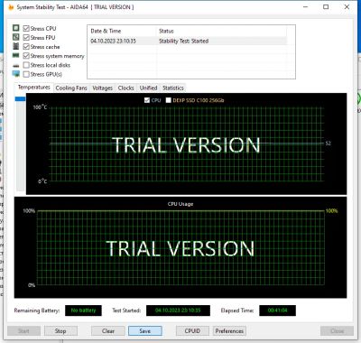Click the blue selector bar left of temperature graph

click(x=21, y=98)
